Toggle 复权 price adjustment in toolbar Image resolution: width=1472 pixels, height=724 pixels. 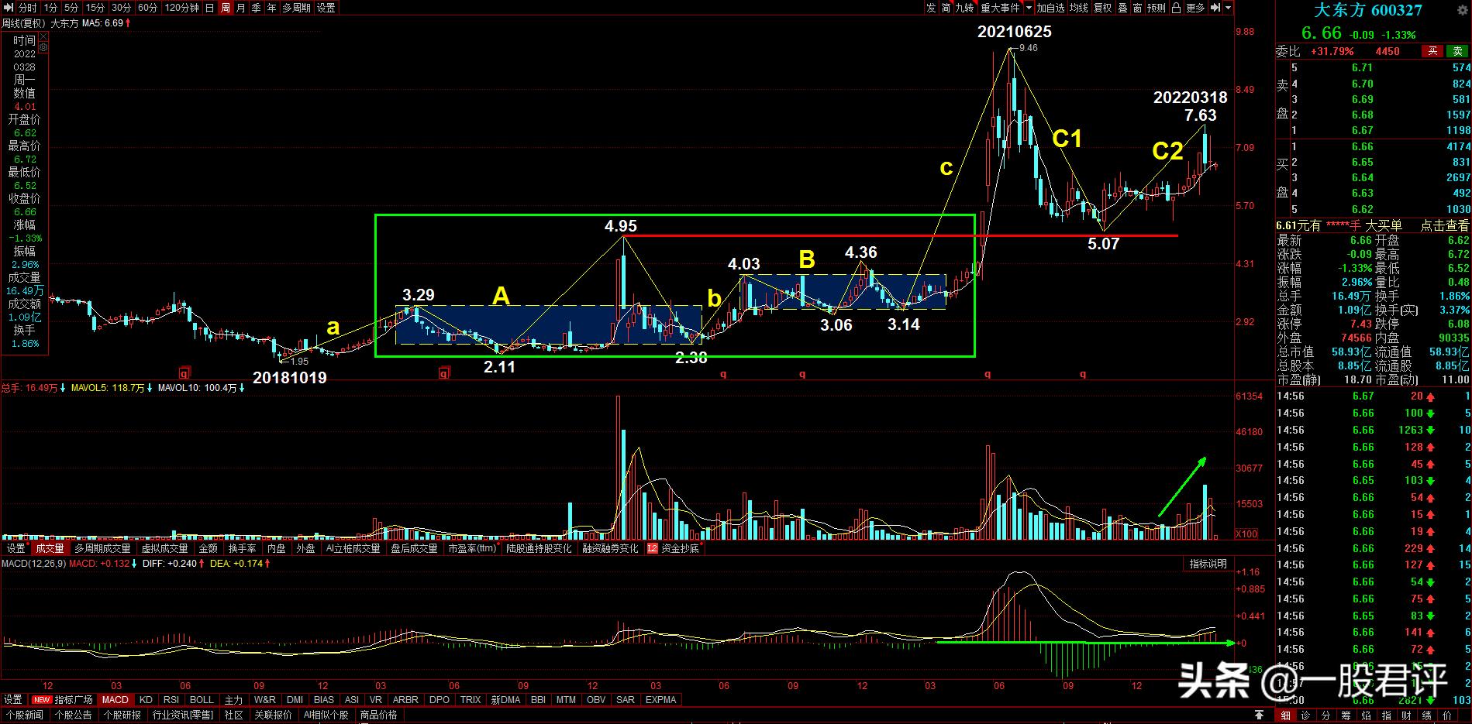pyautogui.click(x=1102, y=8)
